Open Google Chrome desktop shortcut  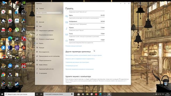tap(3, 76)
